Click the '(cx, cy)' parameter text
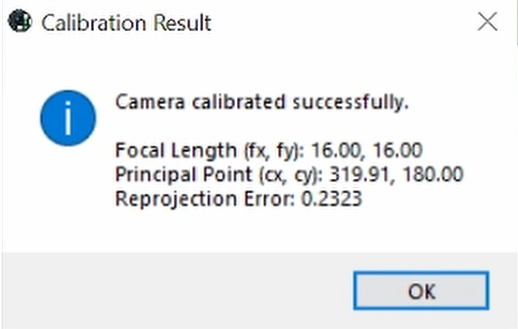The width and height of the screenshot is (518, 329). click(291, 175)
